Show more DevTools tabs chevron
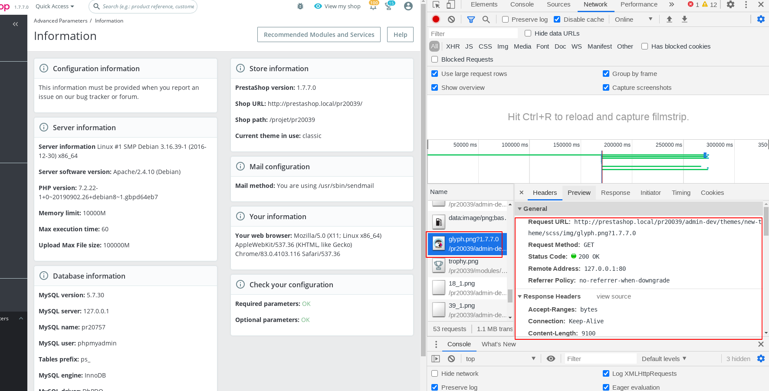769x391 pixels. [671, 4]
